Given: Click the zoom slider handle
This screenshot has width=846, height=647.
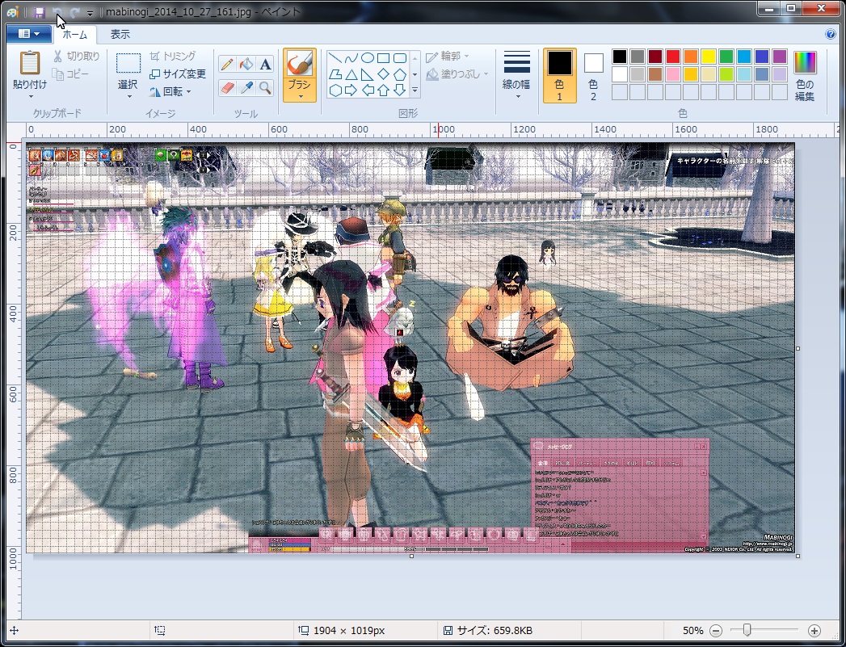Looking at the screenshot, I should tap(747, 630).
